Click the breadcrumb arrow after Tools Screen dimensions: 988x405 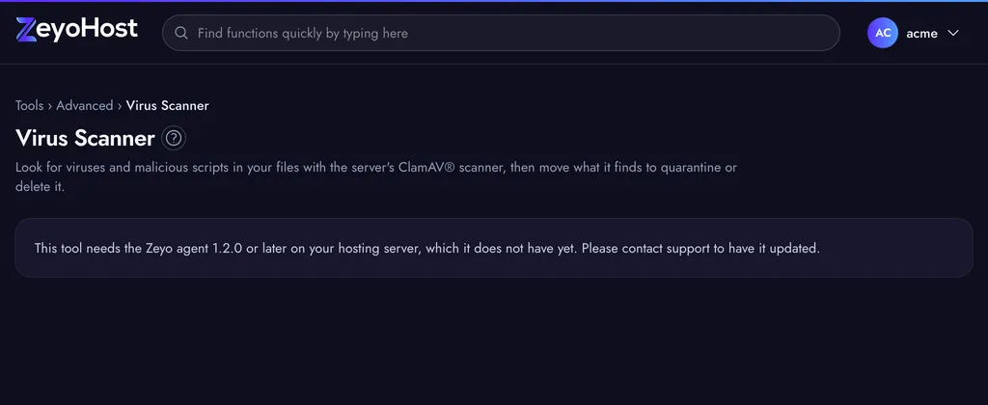[x=50, y=106]
